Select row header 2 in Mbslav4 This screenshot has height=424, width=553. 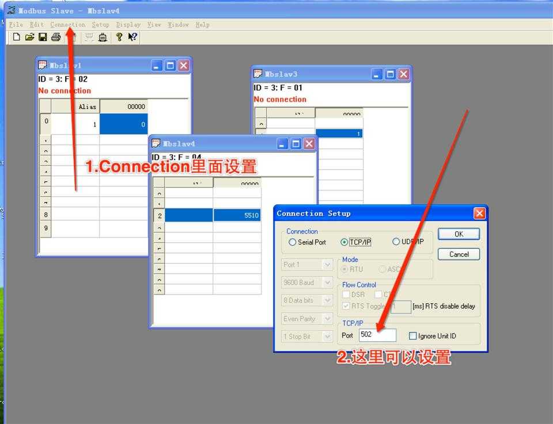160,215
